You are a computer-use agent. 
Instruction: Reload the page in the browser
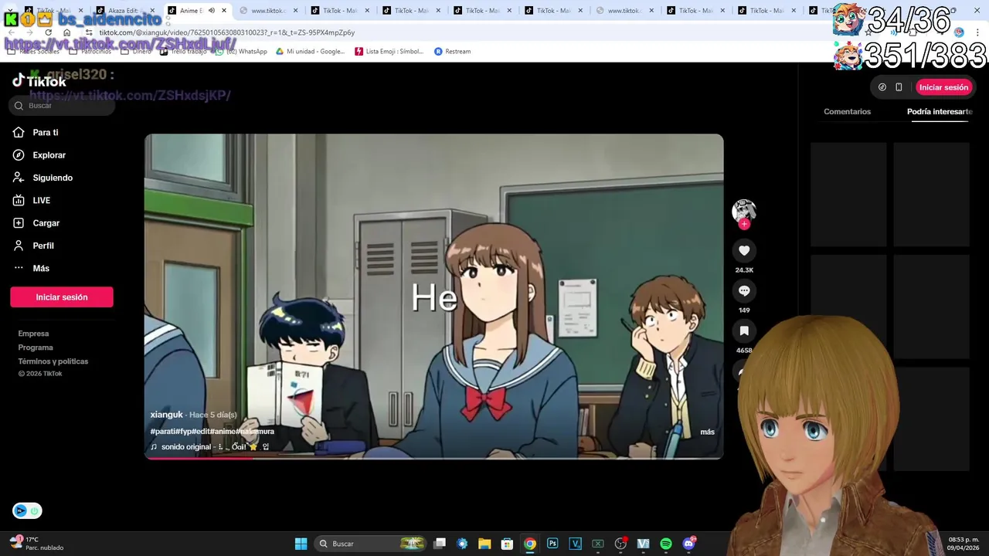48,32
